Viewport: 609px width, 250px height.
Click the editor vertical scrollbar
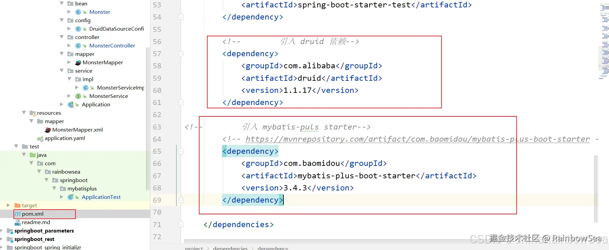tap(596, 188)
